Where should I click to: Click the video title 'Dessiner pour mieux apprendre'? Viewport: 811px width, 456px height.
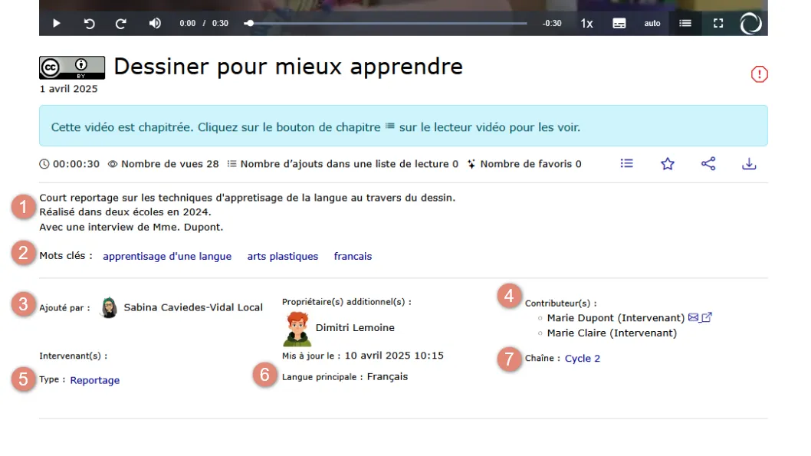tap(288, 67)
